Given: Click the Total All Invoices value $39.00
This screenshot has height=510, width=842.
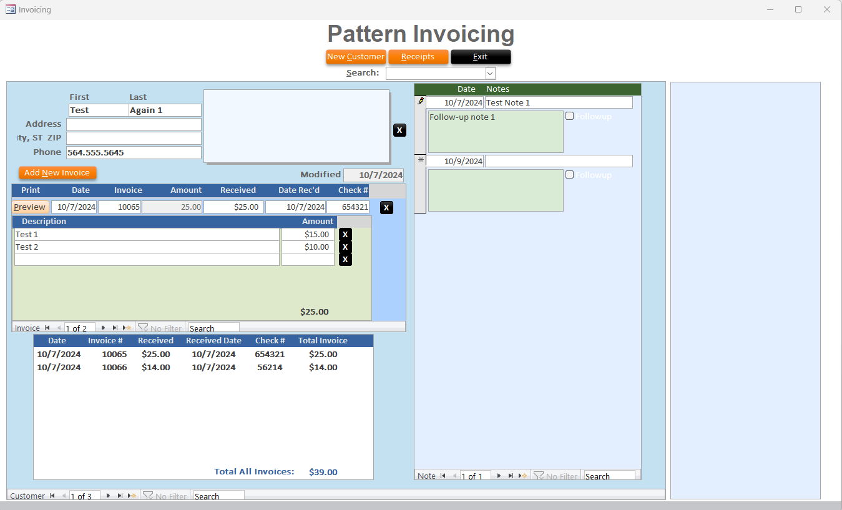Looking at the screenshot, I should 323,473.
